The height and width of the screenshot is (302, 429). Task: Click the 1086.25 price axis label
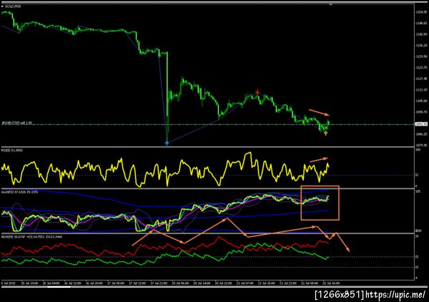pyautogui.click(x=421, y=134)
